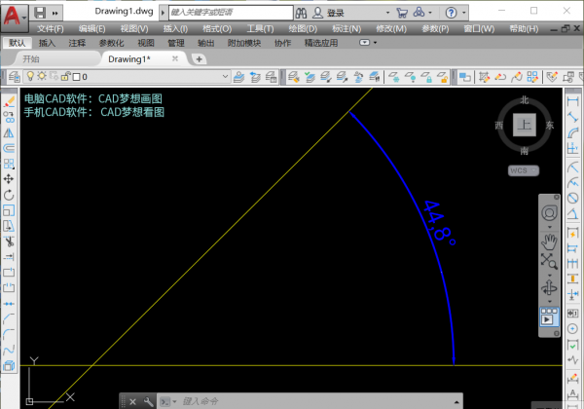The width and height of the screenshot is (584, 409).
Task: Click Change to Current Layer icon
Action: pos(310,77)
